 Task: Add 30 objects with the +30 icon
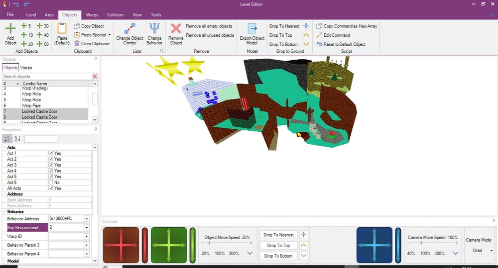[x=39, y=26]
